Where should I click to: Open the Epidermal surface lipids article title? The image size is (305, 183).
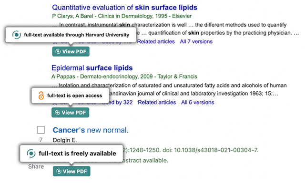tap(92, 68)
